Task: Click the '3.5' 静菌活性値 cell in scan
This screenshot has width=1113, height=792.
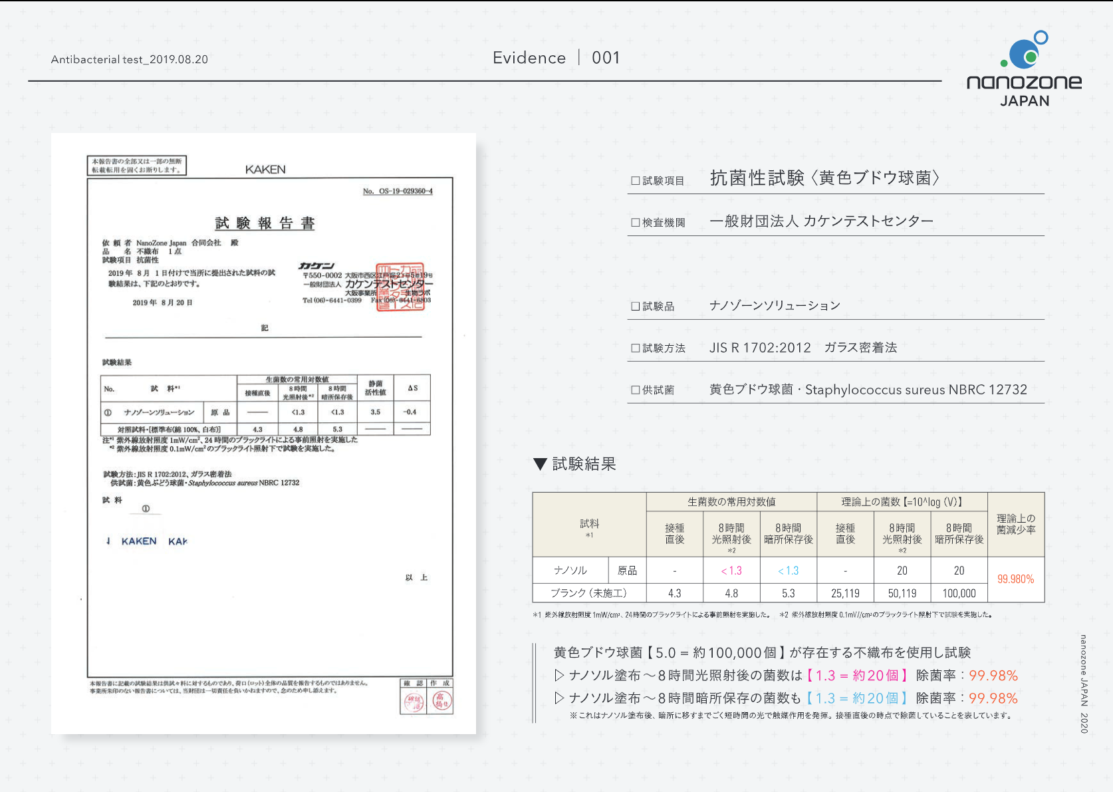Action: (x=376, y=412)
